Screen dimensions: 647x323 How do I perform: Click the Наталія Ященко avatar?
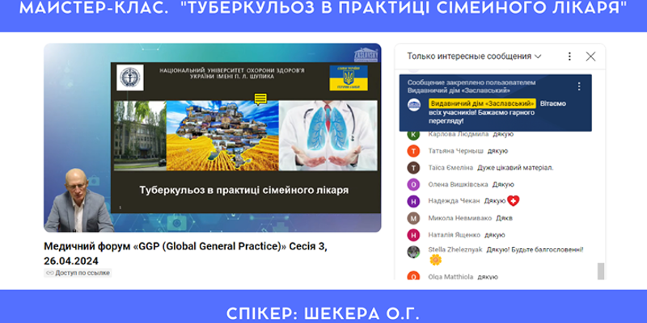[413, 235]
